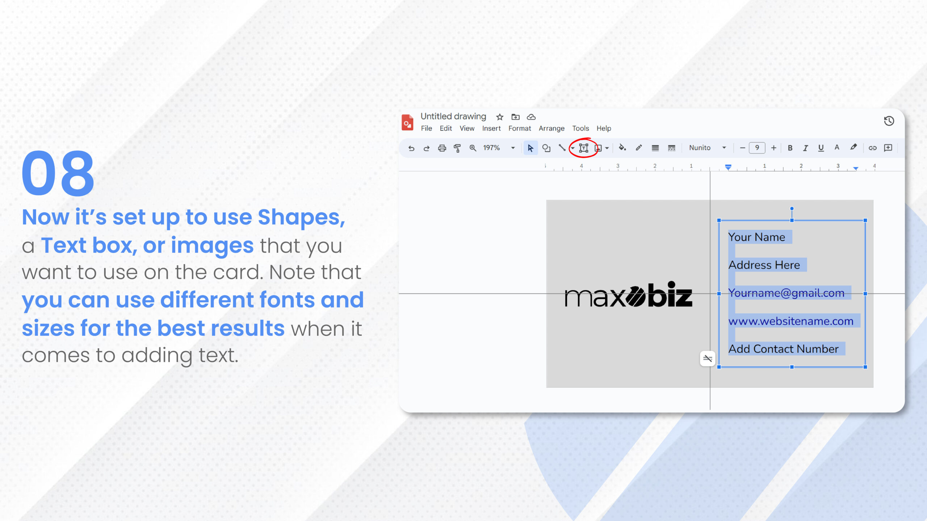The image size is (927, 521).
Task: Toggle text Underline formatting
Action: click(821, 148)
